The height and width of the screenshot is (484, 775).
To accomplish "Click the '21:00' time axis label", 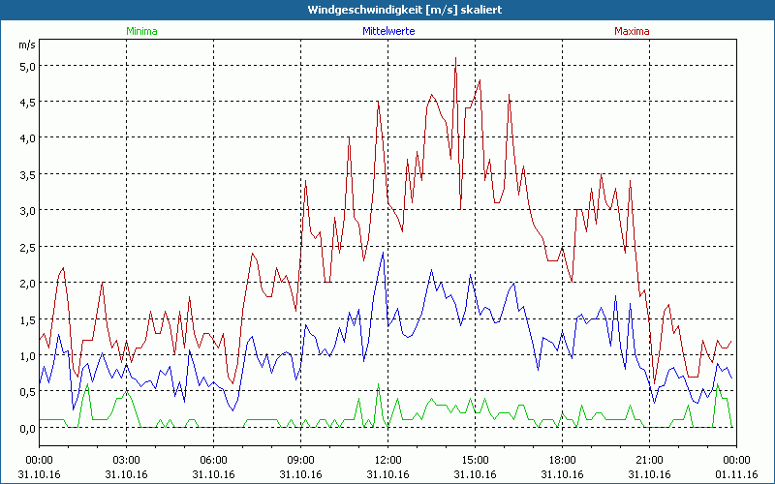I will tap(649, 460).
